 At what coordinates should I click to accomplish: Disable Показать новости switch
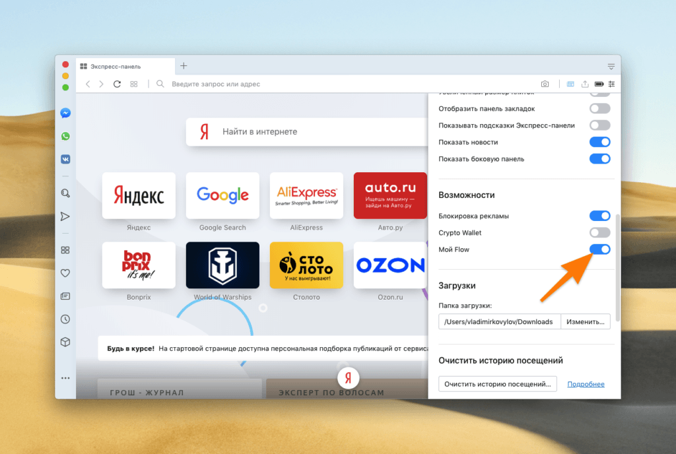(x=599, y=142)
